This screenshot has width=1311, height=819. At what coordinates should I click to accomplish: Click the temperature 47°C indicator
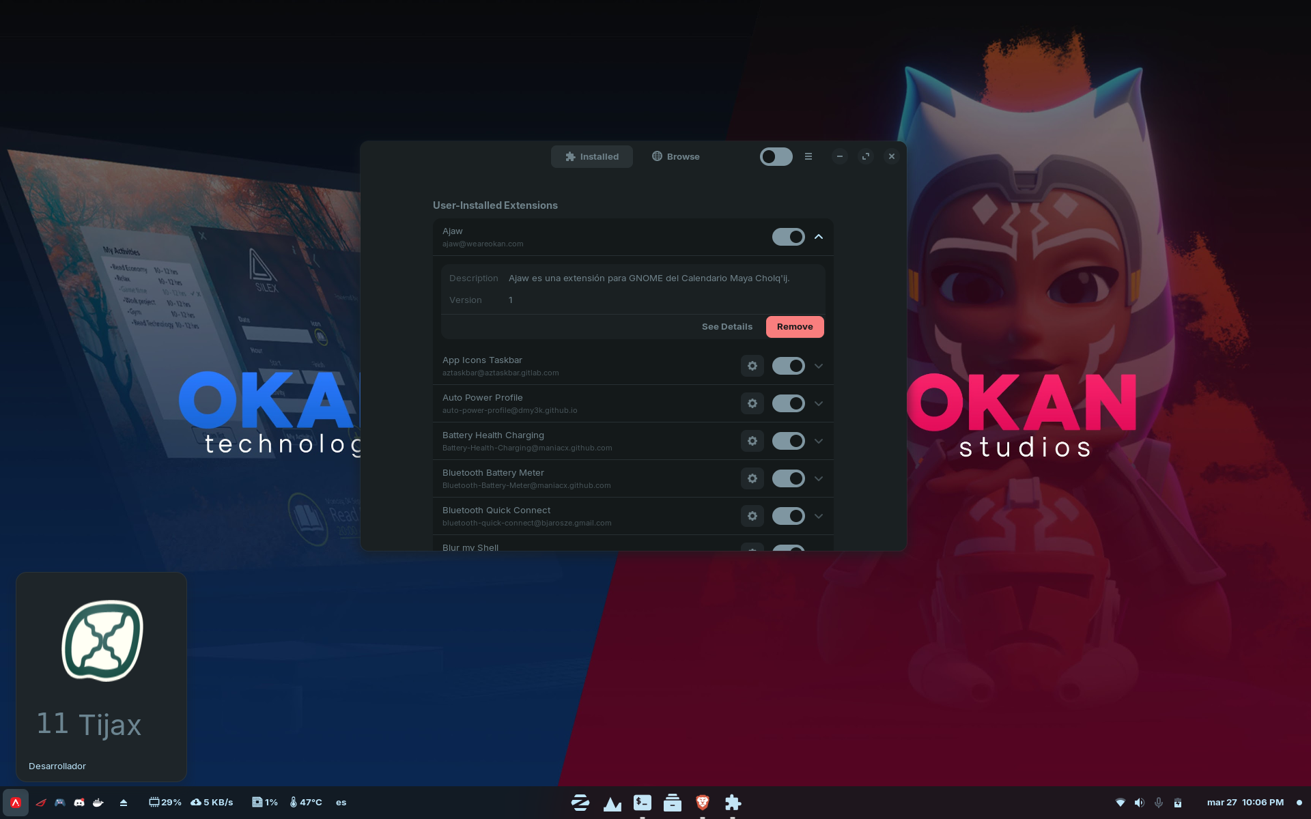[306, 803]
